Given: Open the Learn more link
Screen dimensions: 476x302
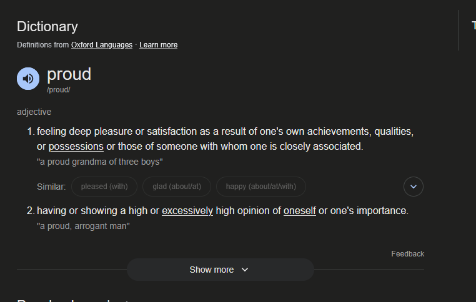Looking at the screenshot, I should [x=159, y=45].
